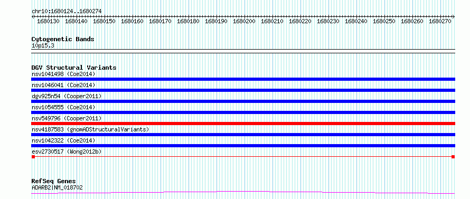Open the DGV Structural Variants track title
The image size is (470, 199).
click(74, 68)
